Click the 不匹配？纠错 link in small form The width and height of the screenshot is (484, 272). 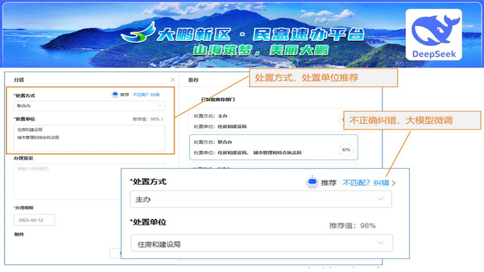(146, 94)
